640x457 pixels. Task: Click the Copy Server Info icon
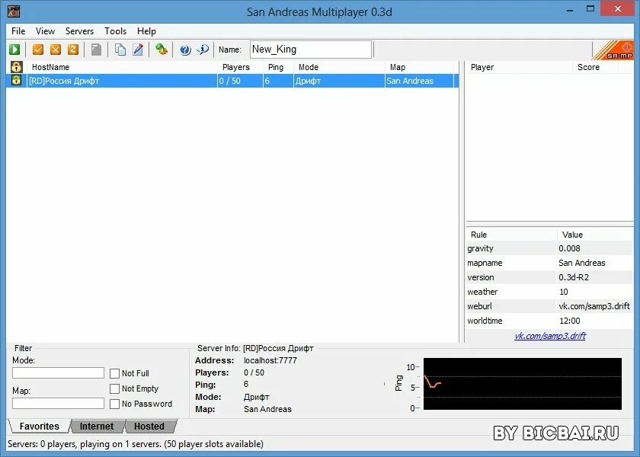pos(120,50)
